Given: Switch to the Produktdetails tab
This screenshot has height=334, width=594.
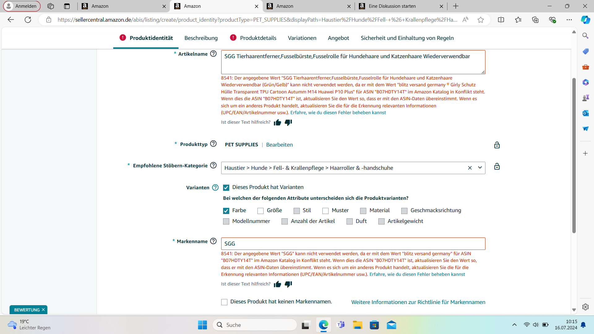Looking at the screenshot, I should (x=253, y=38).
